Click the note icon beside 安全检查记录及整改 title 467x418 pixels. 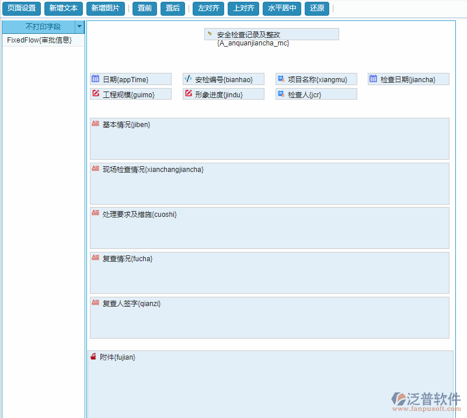[209, 33]
